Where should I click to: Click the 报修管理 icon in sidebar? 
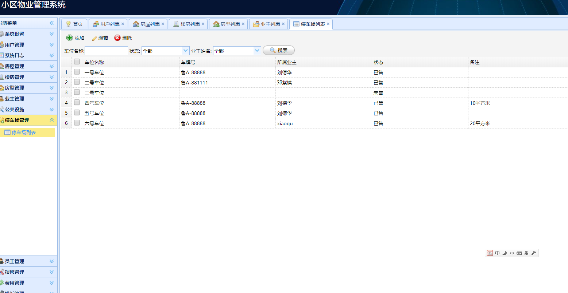pos(2,272)
